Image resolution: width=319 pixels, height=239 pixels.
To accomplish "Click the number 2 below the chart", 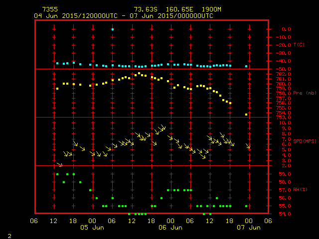I will (9, 236).
